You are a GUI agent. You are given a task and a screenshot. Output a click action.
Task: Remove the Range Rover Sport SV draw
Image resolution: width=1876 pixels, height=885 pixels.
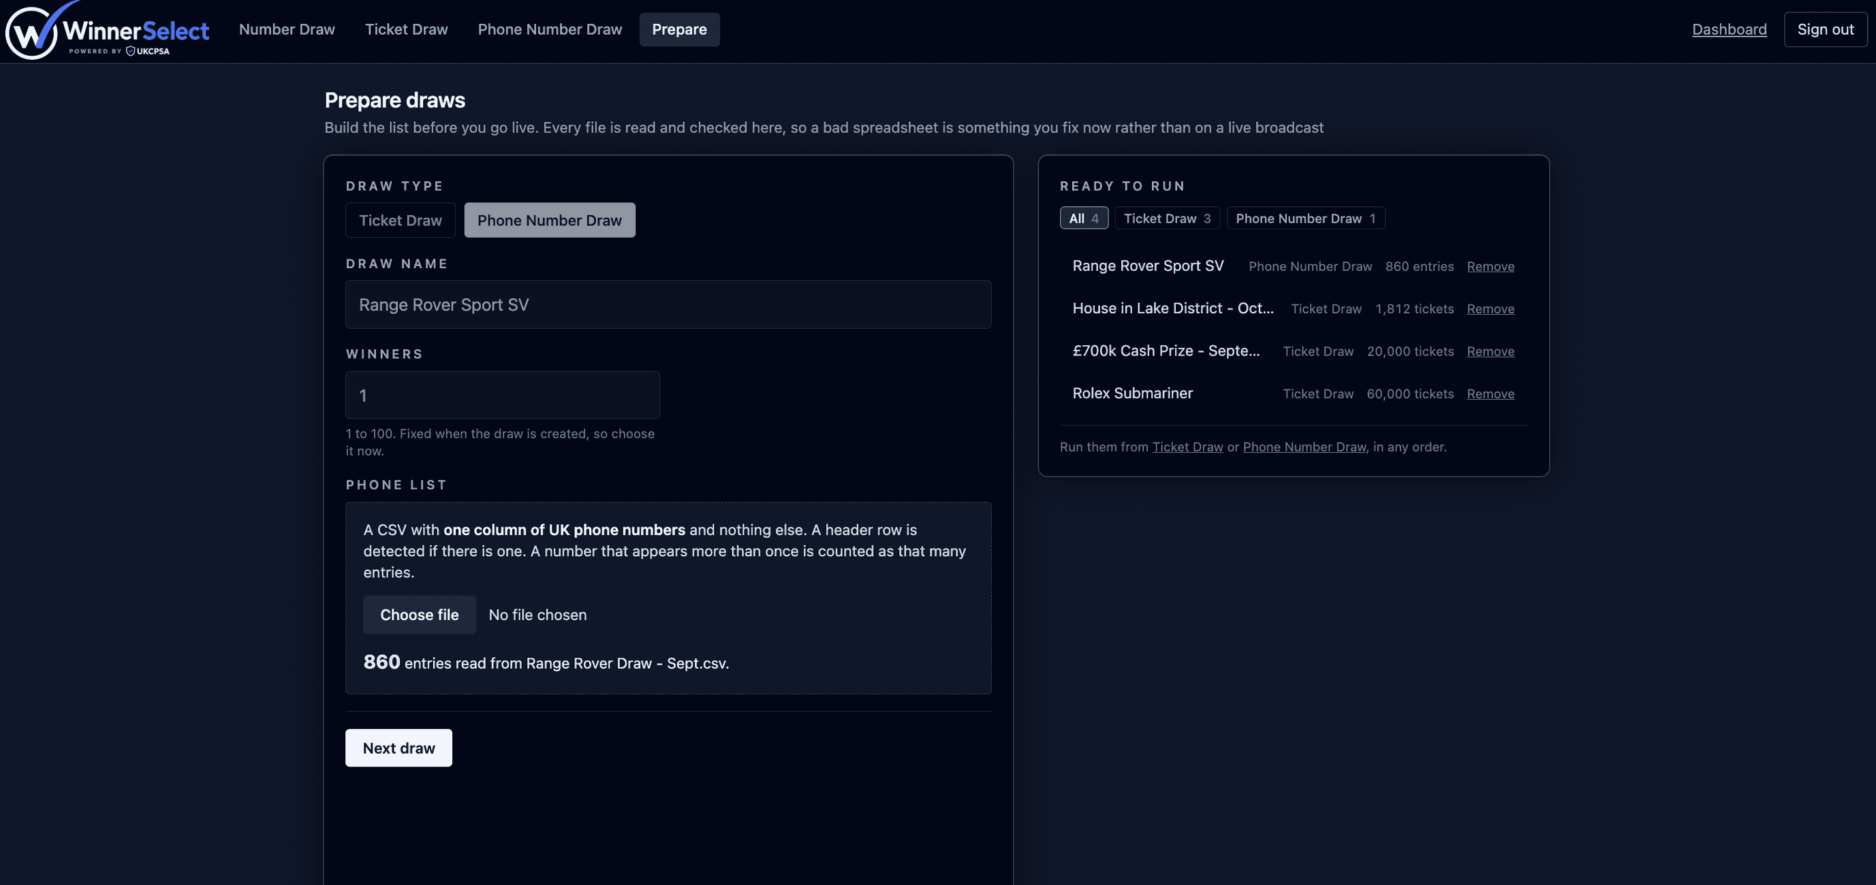click(1490, 266)
